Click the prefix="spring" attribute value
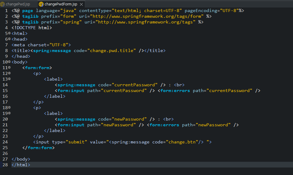Screen dimensions: 293x175 [x=71, y=22]
